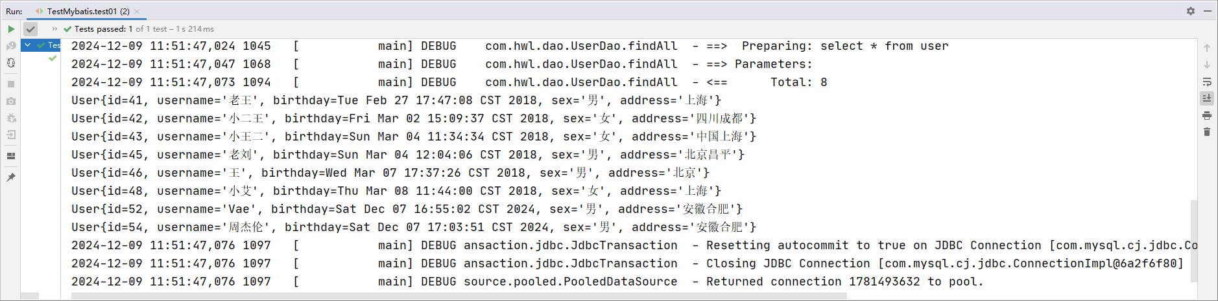Open Run panel settings gear
The image size is (1218, 301).
[x=1191, y=11]
